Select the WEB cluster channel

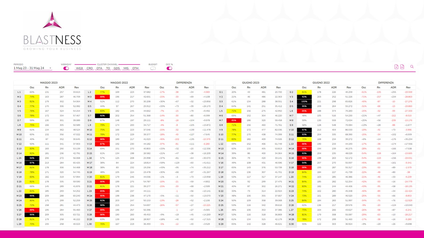point(79,68)
